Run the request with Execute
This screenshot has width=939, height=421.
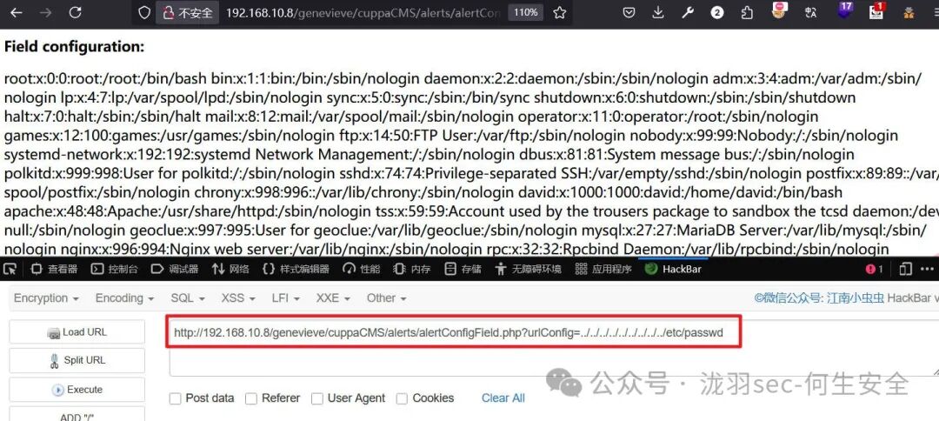point(77,390)
